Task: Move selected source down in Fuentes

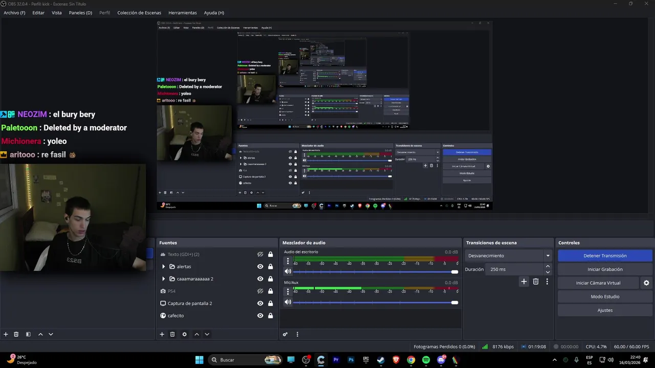Action: click(x=207, y=334)
